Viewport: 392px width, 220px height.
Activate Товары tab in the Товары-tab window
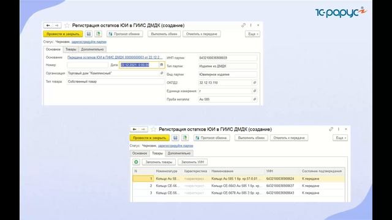point(157,153)
